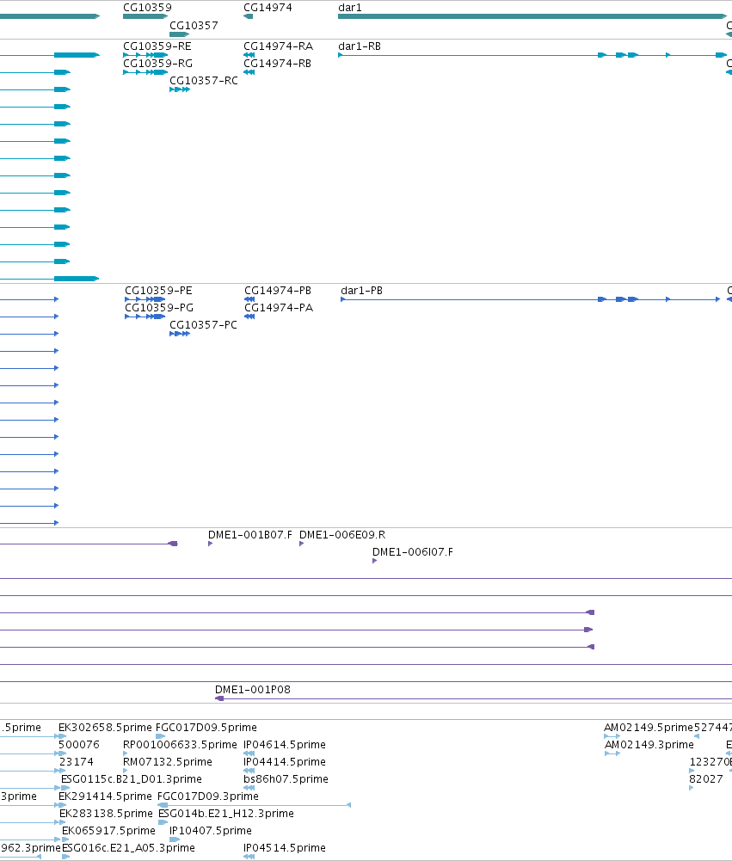This screenshot has height=861, width=732.
Task: Select EST FGC017D09.3prime
Action: [207, 796]
